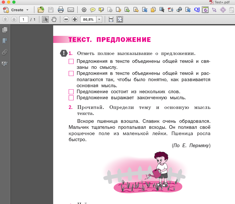Click the boy watering plants illustration
Image resolution: width=235 pixels, height=204 pixels.
coord(145,172)
